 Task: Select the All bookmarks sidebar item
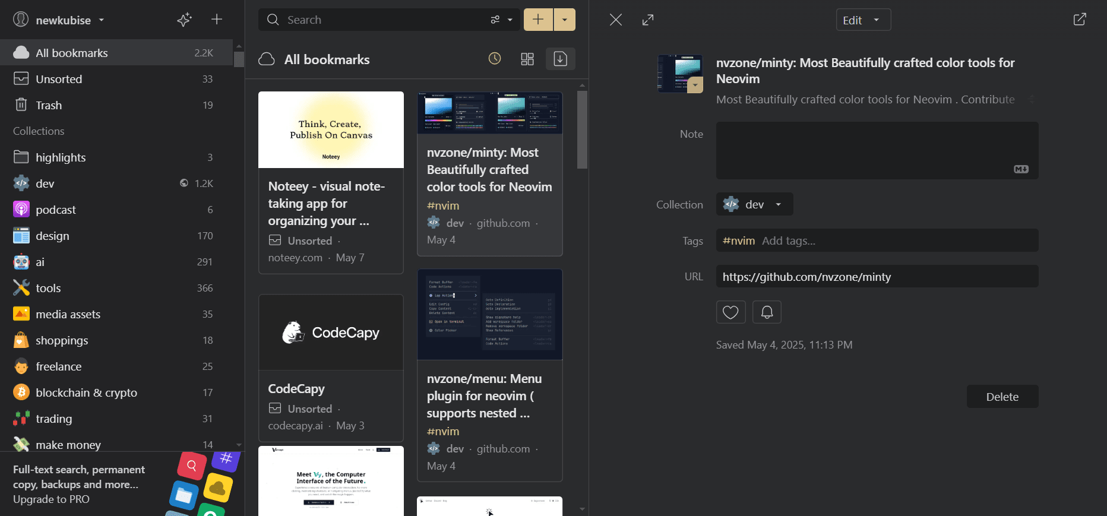116,53
